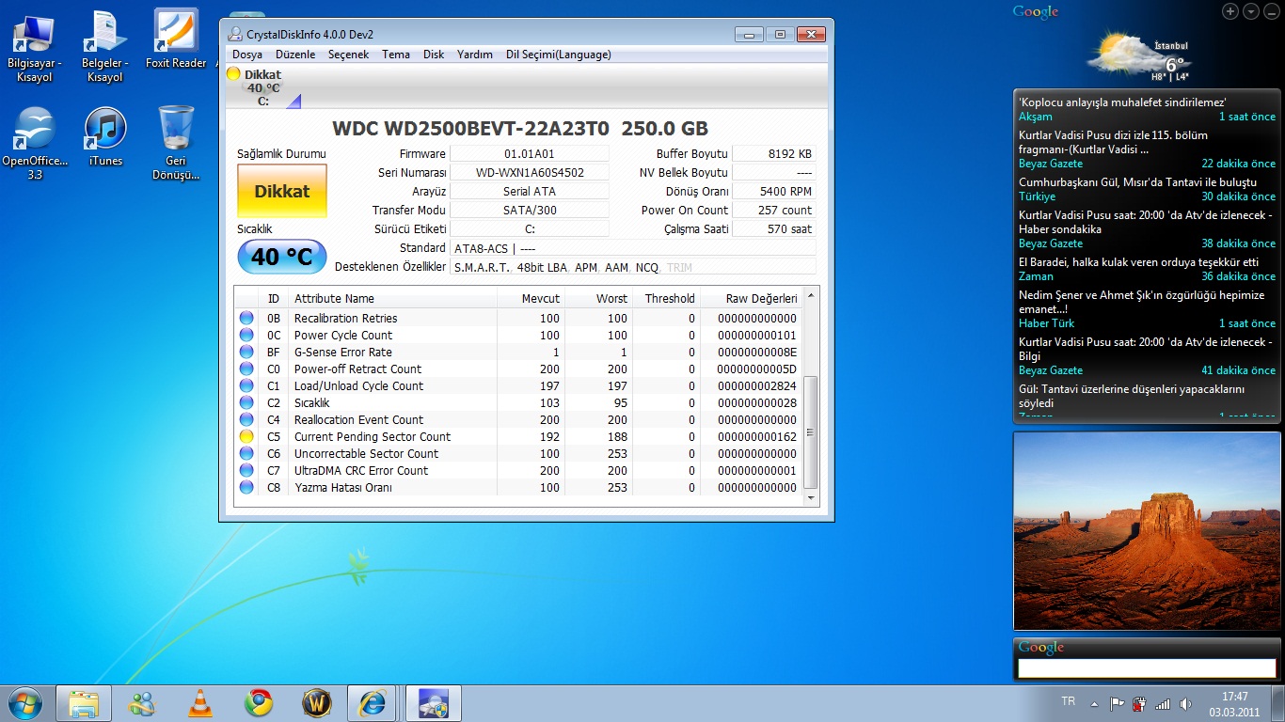The width and height of the screenshot is (1285, 722).
Task: Open Windows Explorer from taskbar
Action: coord(84,702)
